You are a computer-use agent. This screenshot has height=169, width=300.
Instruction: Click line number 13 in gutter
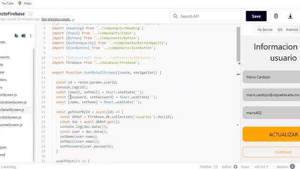point(43,72)
